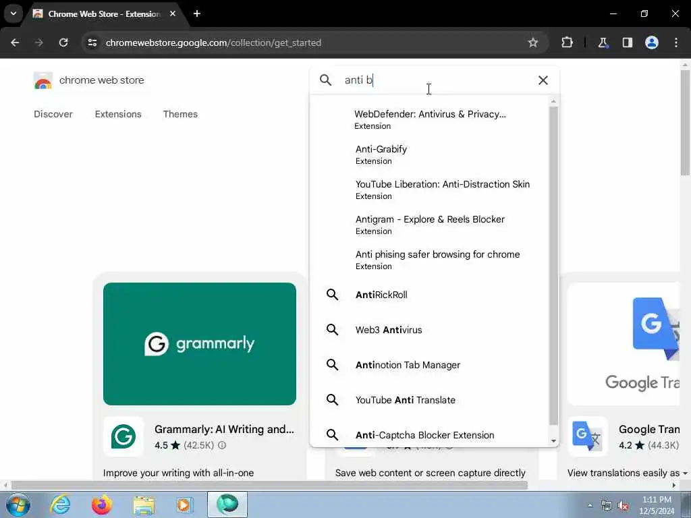691x518 pixels.
Task: Select the Anti-Grabify extension suggestion
Action: click(x=430, y=154)
